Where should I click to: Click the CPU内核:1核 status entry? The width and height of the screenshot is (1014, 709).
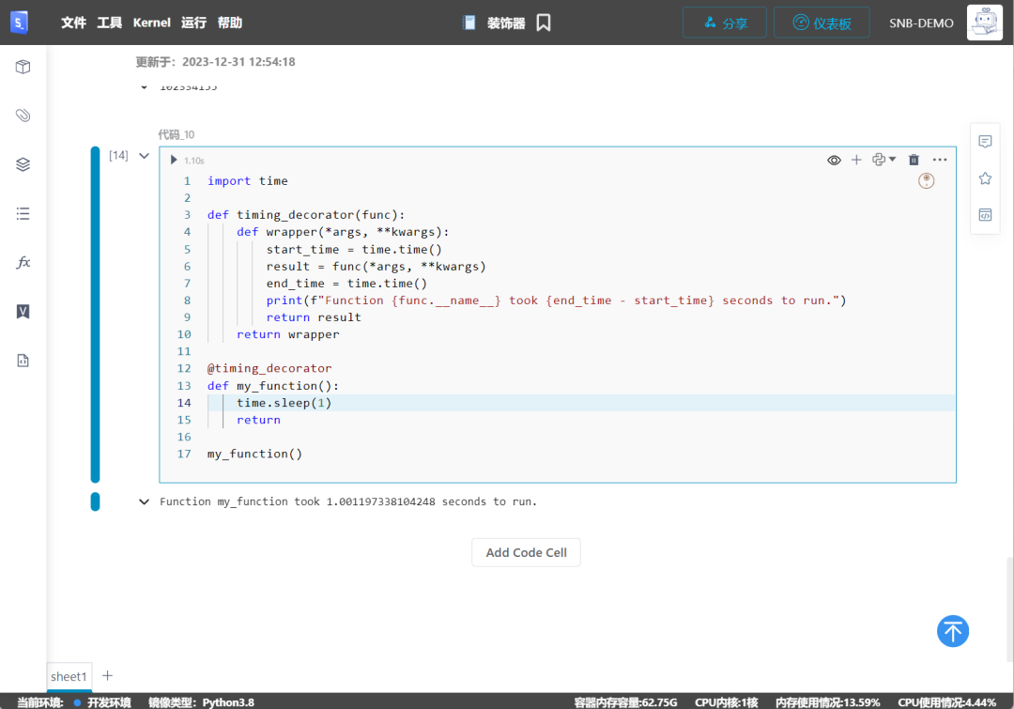tap(726, 702)
